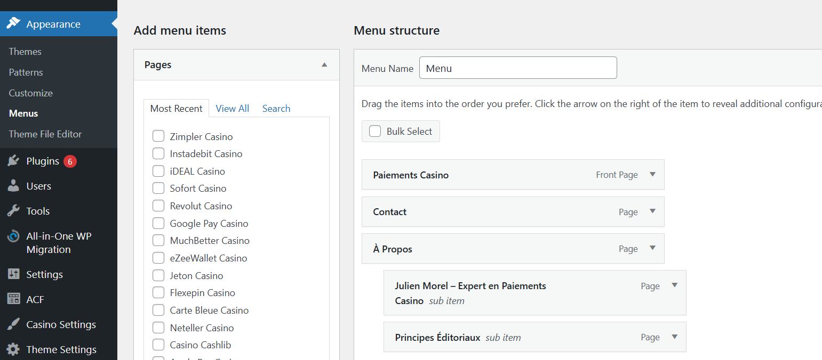Click the Plugins plug icon

[x=13, y=161]
